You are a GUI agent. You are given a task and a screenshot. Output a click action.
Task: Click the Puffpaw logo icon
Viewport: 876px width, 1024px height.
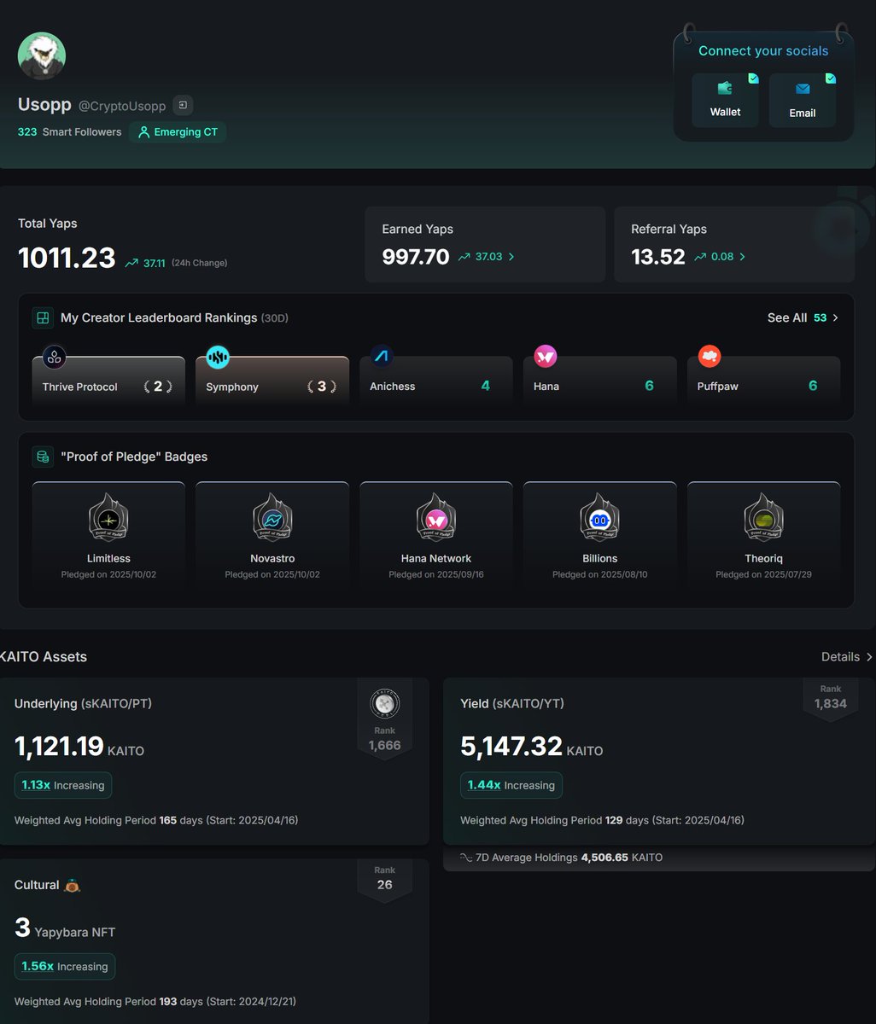click(710, 356)
